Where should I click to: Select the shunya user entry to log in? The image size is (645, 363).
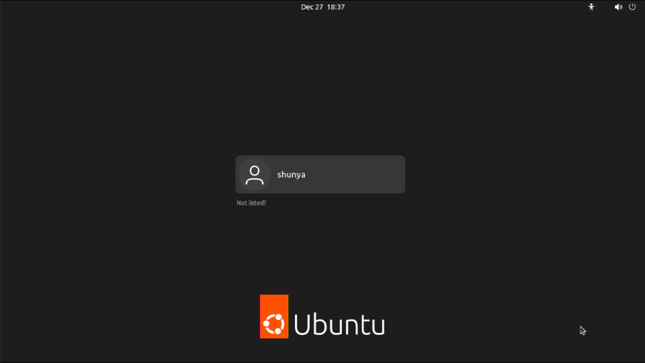[320, 174]
